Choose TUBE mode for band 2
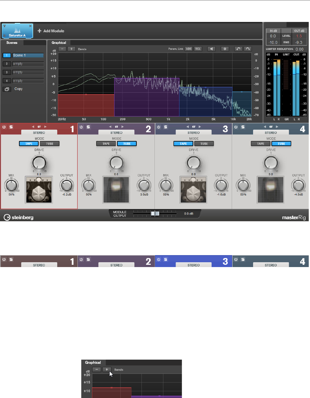The height and width of the screenshot is (398, 310). coord(127,144)
